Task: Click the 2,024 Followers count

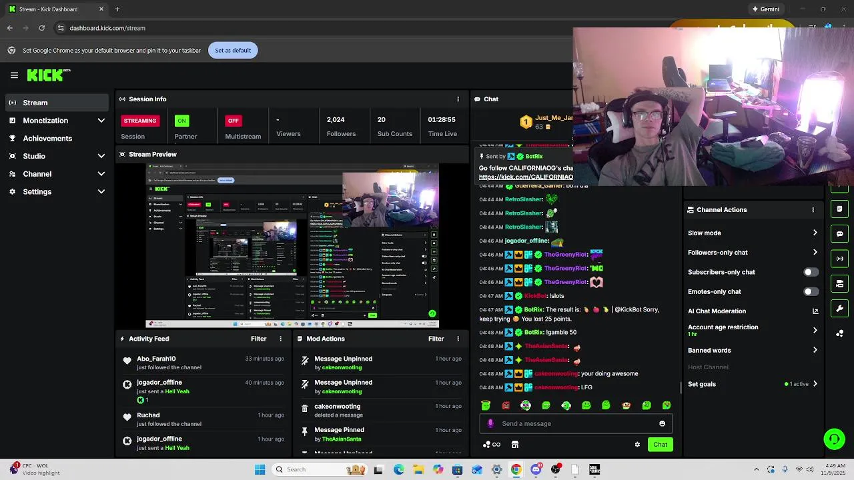Action: (x=336, y=120)
